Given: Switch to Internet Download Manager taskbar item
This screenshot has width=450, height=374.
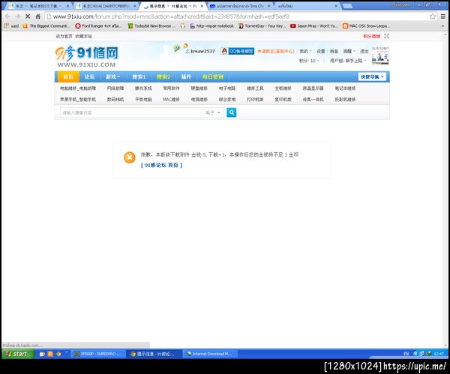Looking at the screenshot, I should (209, 354).
